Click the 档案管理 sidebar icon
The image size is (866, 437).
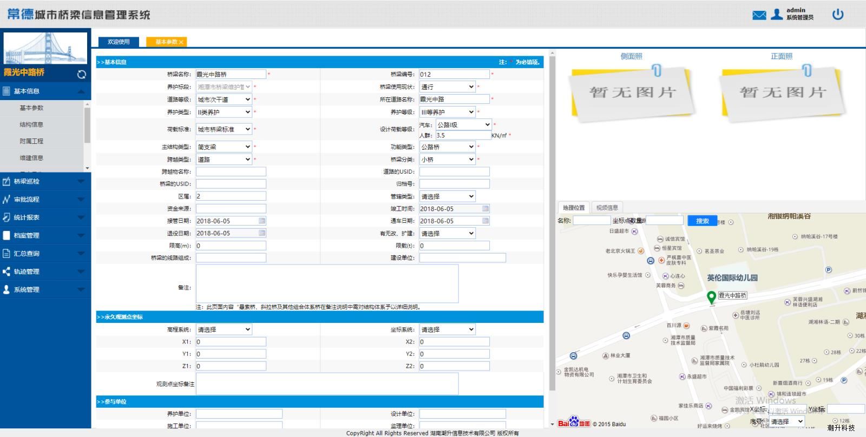pos(6,235)
